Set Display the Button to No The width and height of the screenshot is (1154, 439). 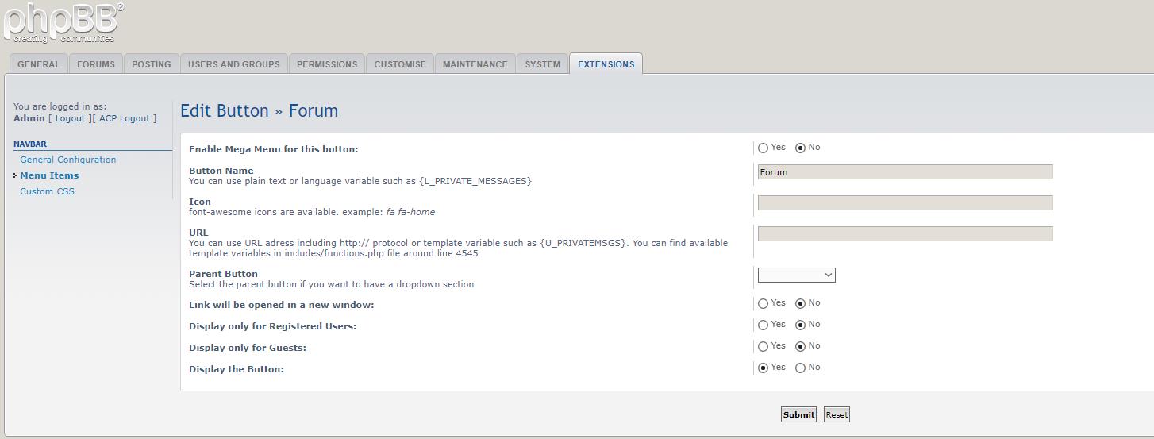[x=800, y=368]
